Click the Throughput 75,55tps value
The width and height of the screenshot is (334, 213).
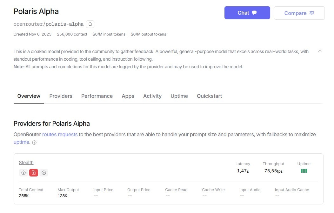pyautogui.click(x=273, y=171)
